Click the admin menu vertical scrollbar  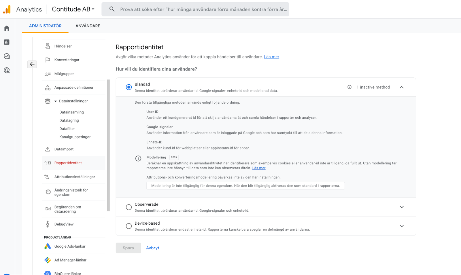point(108,145)
